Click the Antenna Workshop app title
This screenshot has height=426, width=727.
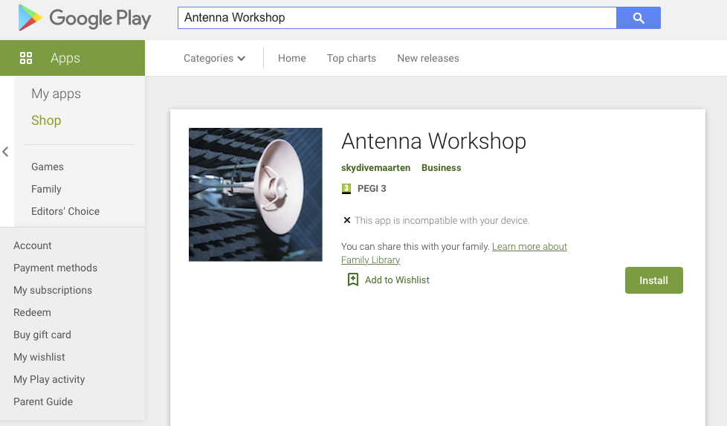(x=433, y=141)
